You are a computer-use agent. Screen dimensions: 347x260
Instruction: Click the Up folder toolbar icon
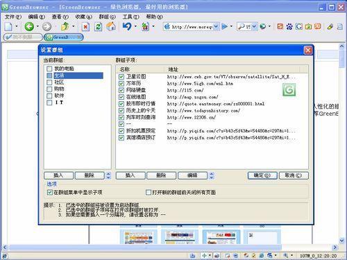[65, 26]
